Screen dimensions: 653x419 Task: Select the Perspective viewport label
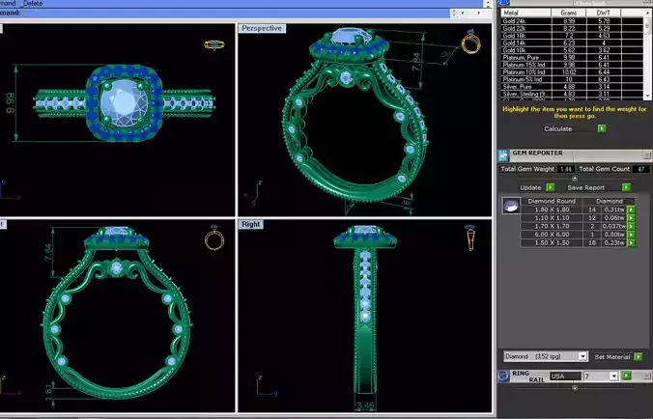262,28
